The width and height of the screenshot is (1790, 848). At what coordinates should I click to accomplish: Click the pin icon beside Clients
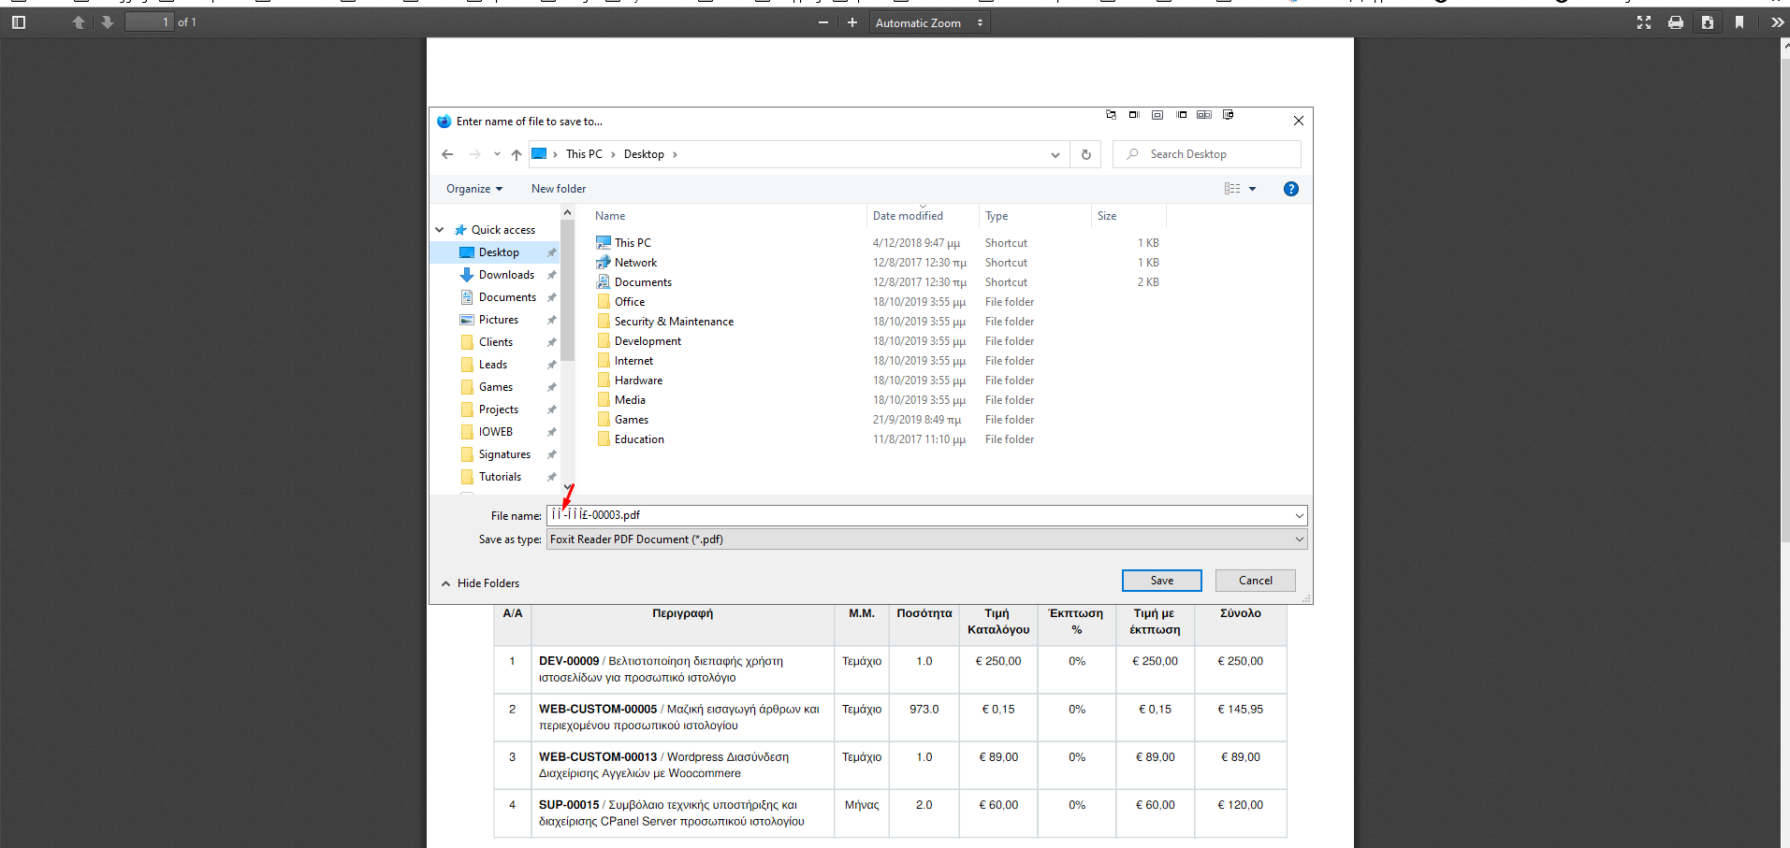click(x=552, y=342)
